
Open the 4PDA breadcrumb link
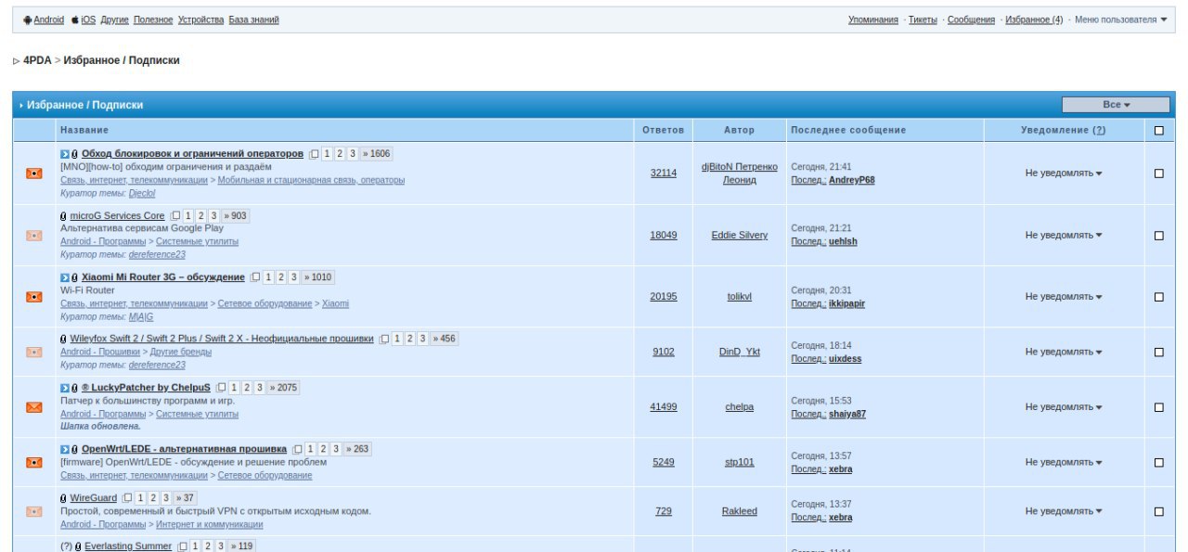point(37,60)
